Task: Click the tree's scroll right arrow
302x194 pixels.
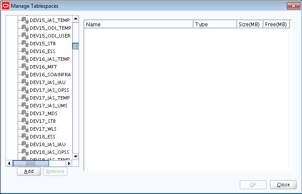Action: click(x=69, y=163)
